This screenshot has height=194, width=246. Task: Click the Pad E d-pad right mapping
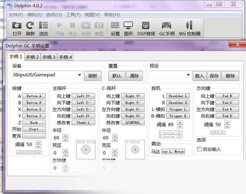pyautogui.click(x=227, y=116)
